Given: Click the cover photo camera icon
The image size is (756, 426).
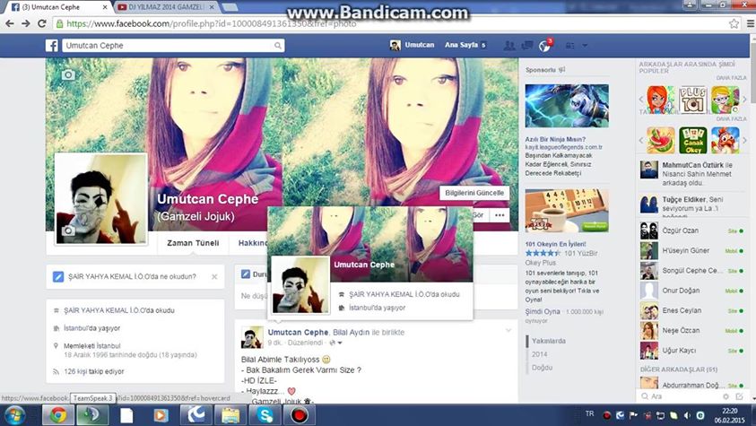Looking at the screenshot, I should point(68,74).
